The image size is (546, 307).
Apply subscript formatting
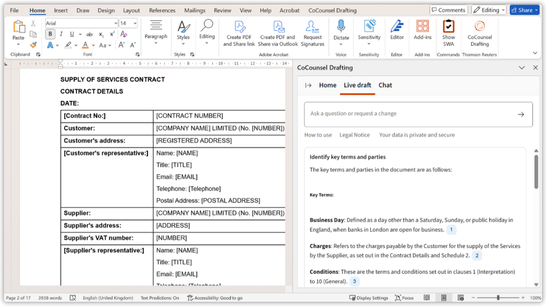(x=101, y=34)
